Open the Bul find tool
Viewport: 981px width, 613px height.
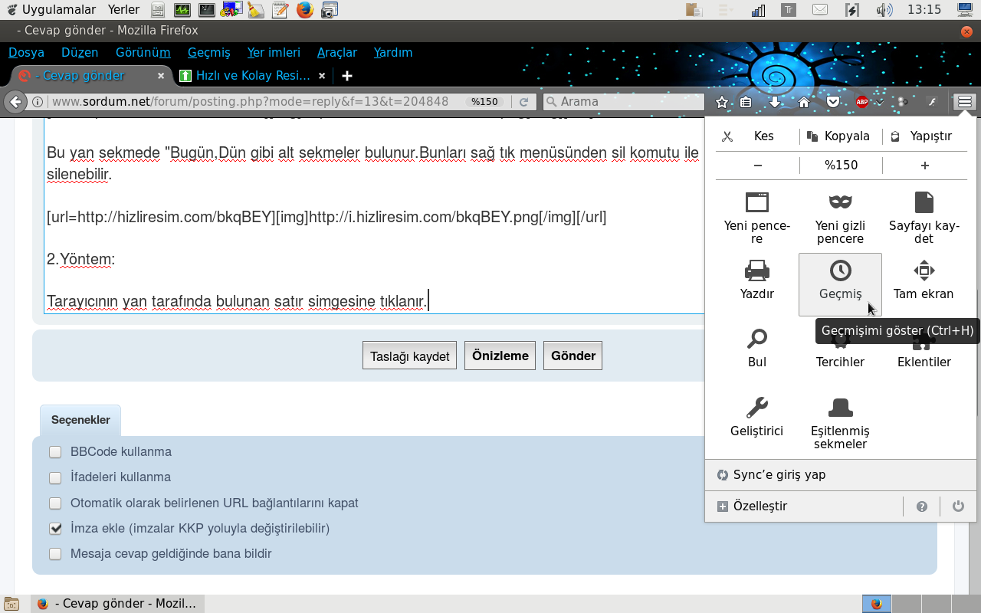(x=756, y=349)
